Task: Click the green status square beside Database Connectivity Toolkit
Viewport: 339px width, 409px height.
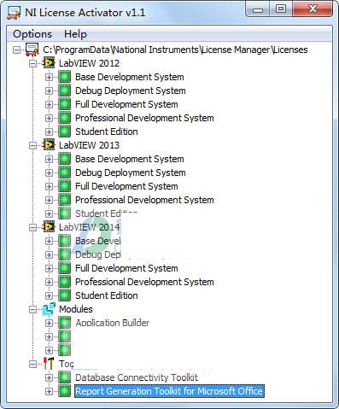Action: click(x=65, y=377)
